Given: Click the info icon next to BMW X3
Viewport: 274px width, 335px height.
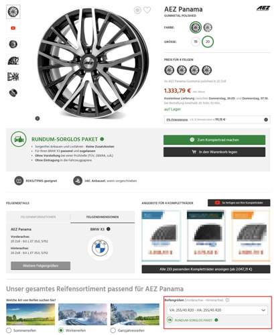Looking at the screenshot, I should [109, 229].
